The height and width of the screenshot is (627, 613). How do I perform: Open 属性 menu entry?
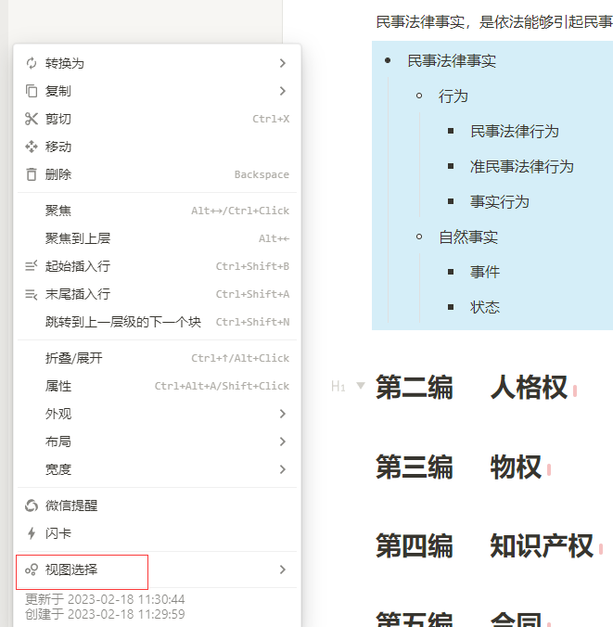pyautogui.click(x=157, y=386)
